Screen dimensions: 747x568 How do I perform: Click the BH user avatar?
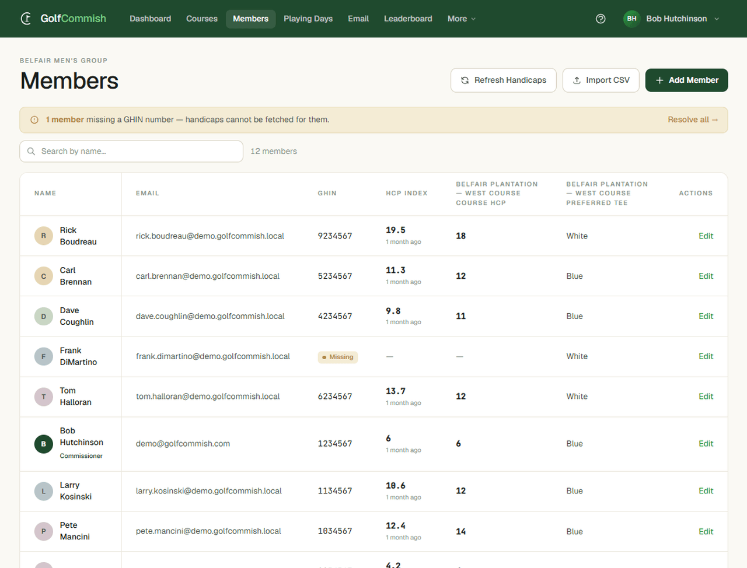[x=631, y=19]
